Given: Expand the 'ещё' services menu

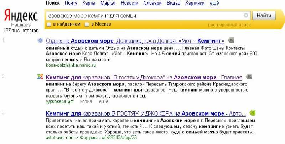Looking at the screenshot, I should point(214,3).
